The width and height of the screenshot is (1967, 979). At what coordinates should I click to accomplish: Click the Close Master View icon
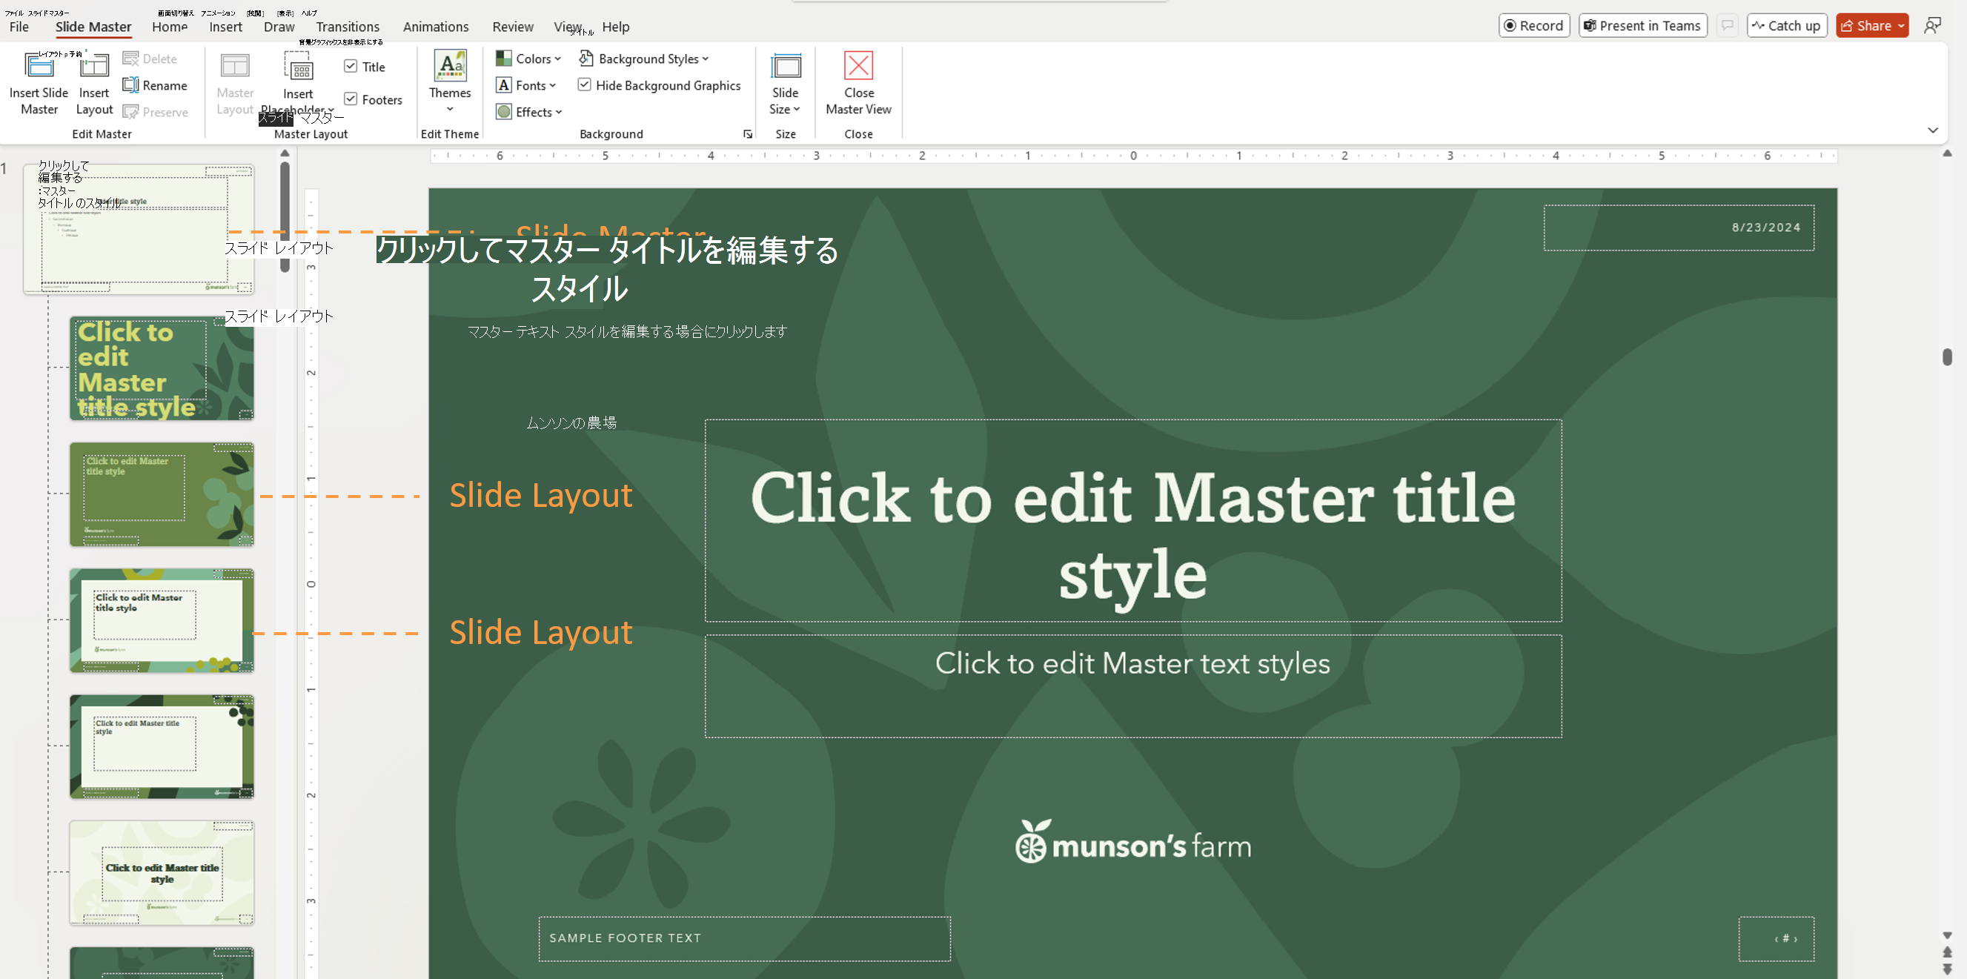(858, 67)
